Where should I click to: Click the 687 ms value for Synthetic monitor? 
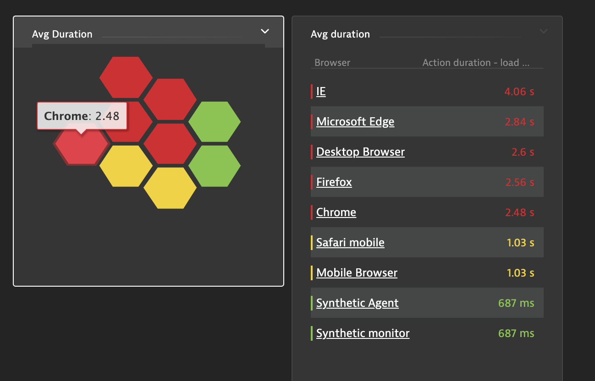point(516,333)
